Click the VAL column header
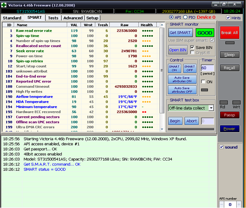The height and width of the screenshot is (208, 246). [74, 25]
